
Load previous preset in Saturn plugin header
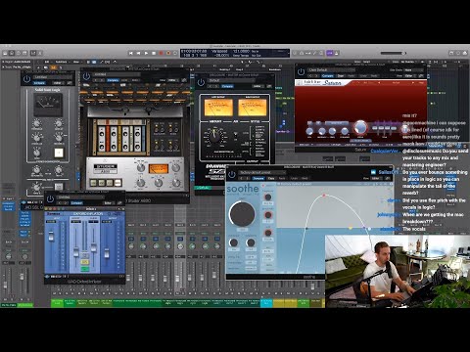point(311,75)
